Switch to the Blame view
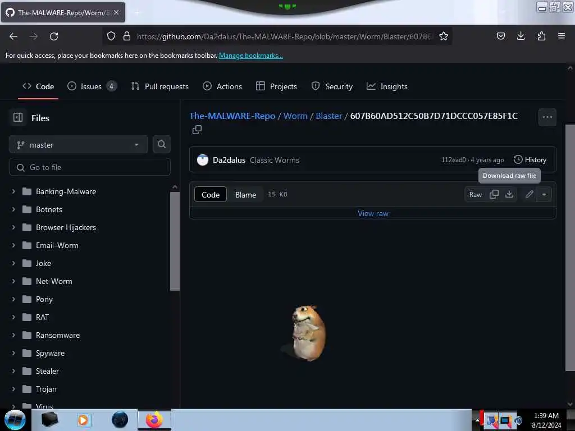The width and height of the screenshot is (575, 431). pos(245,195)
